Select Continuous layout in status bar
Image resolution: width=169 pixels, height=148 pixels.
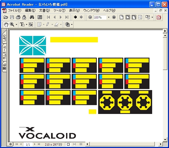[75, 144]
